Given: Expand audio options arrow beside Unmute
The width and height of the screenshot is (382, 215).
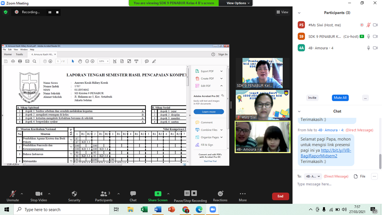Looking at the screenshot, I should [22, 194].
